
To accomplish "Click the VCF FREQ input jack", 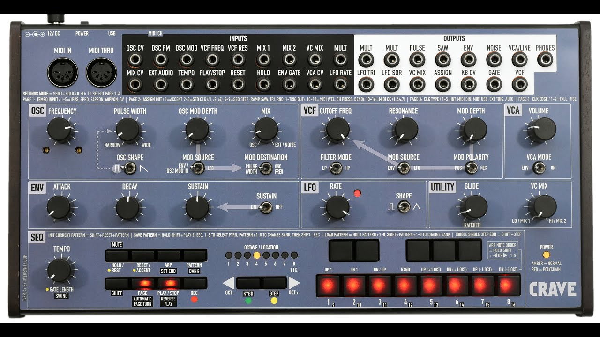I will point(212,59).
